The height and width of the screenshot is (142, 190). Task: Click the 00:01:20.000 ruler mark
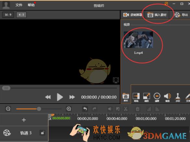[x=175, y=119]
